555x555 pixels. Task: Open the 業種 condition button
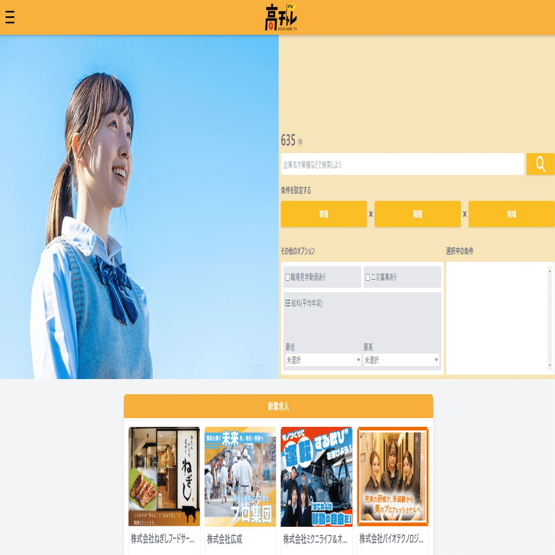pos(324,214)
